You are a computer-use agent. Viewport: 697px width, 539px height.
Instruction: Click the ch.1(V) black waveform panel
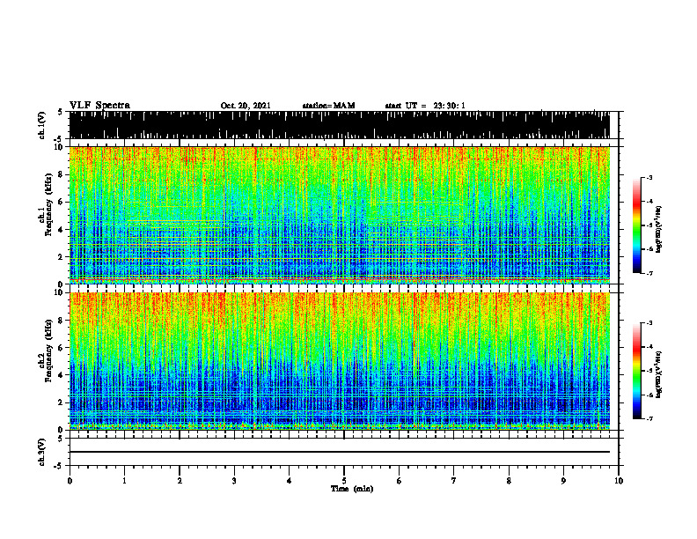340,125
